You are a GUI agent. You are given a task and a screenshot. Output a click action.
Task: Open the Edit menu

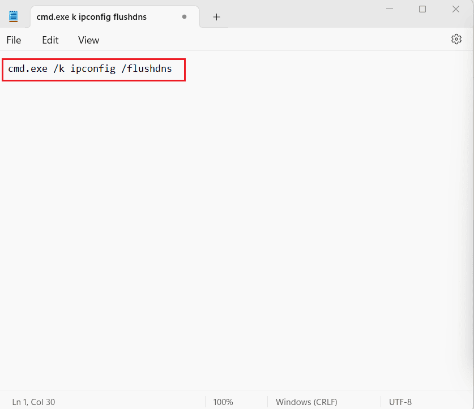pos(50,40)
